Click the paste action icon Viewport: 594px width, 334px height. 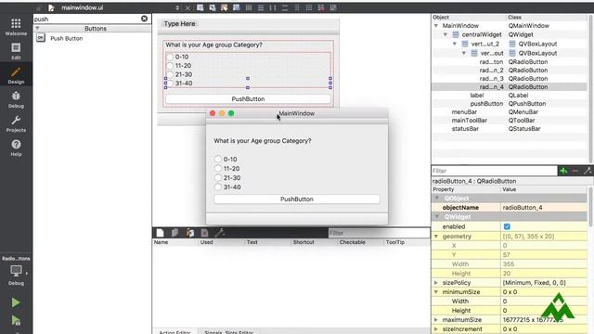[x=189, y=233]
